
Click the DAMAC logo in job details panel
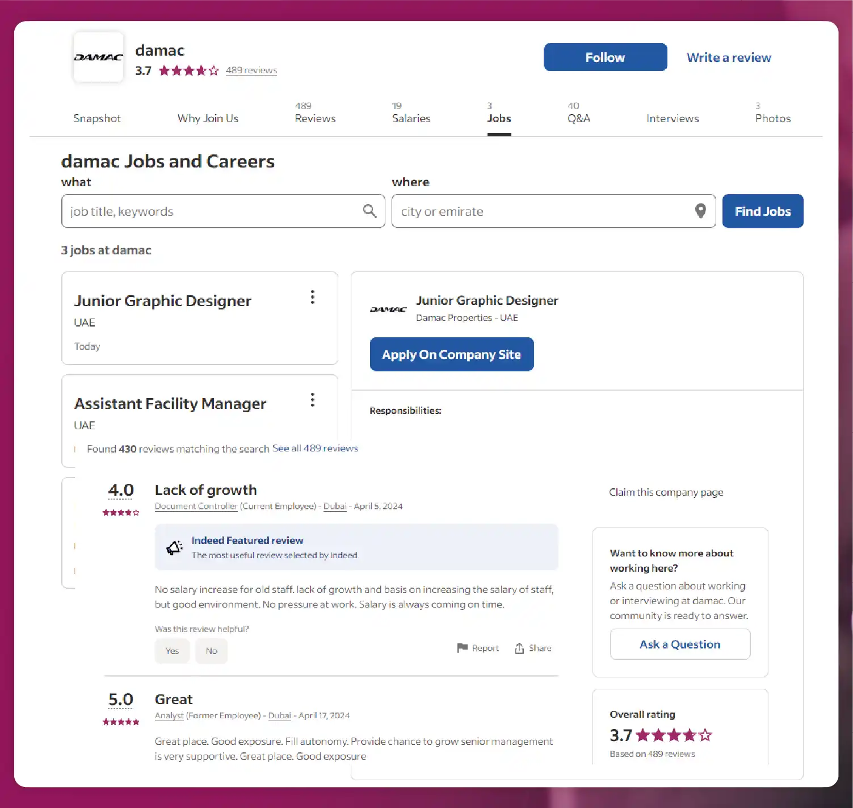point(388,309)
